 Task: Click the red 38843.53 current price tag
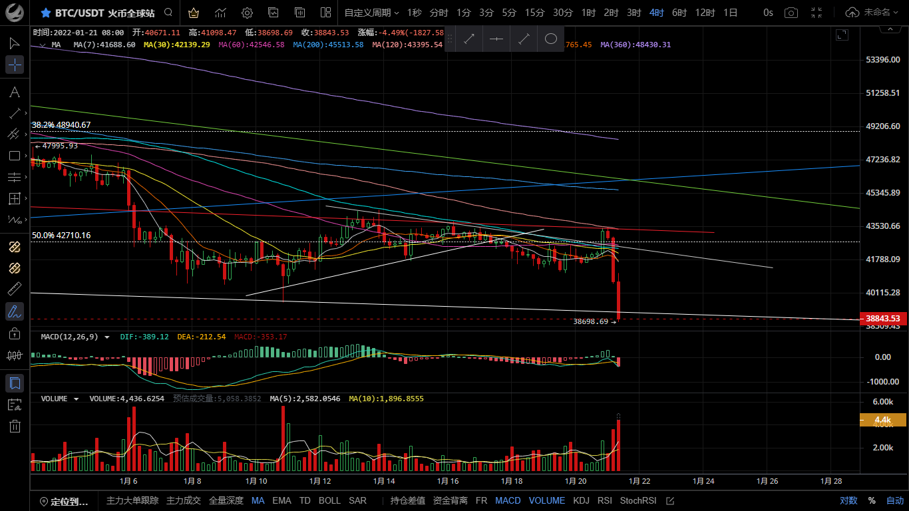pyautogui.click(x=883, y=319)
